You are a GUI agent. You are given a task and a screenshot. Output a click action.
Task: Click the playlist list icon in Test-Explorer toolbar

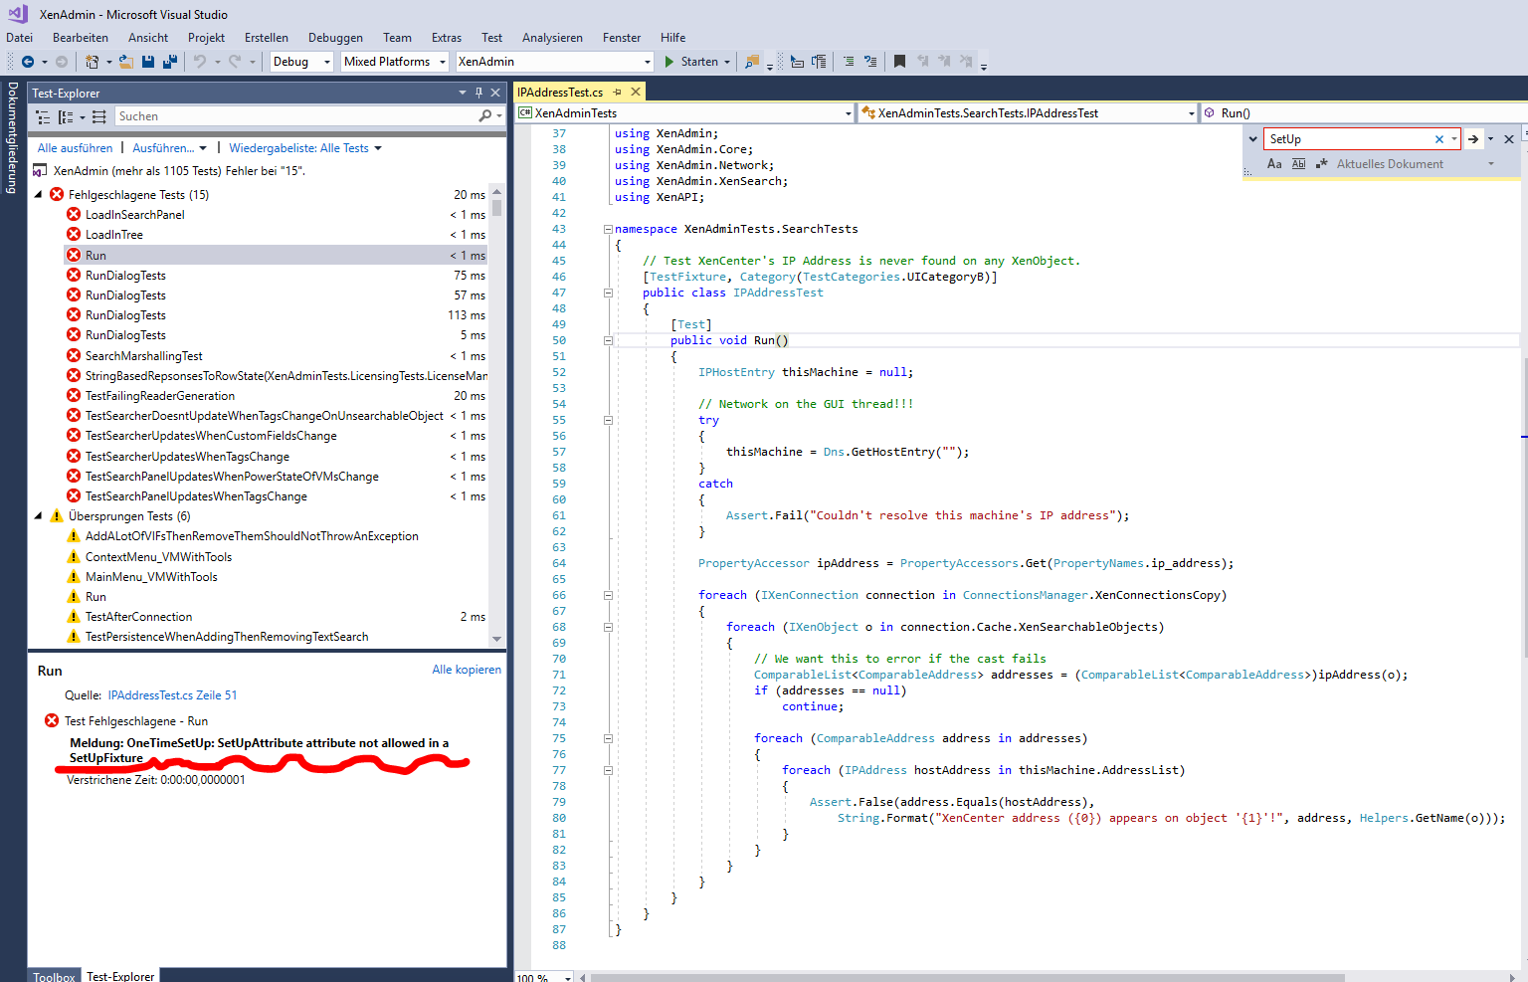(98, 116)
